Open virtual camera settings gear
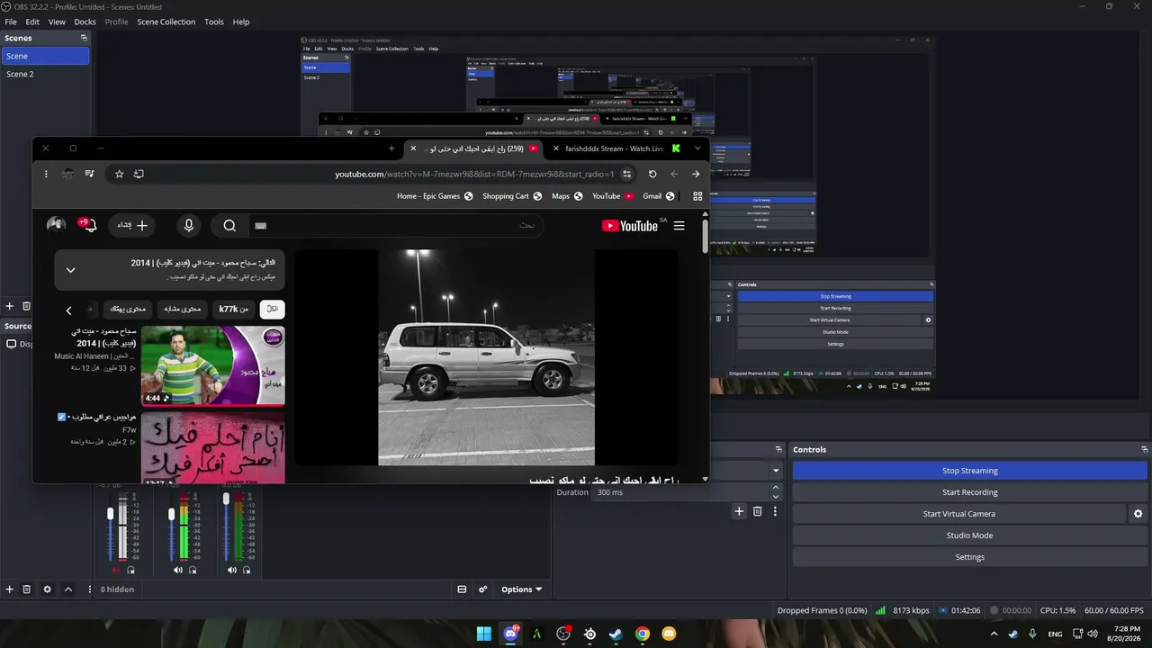The image size is (1152, 648). (1138, 514)
